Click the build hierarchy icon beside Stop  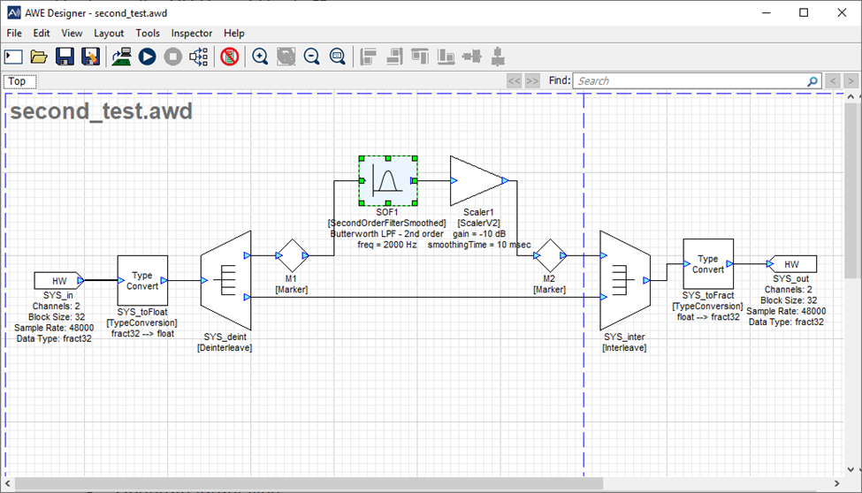pos(199,57)
